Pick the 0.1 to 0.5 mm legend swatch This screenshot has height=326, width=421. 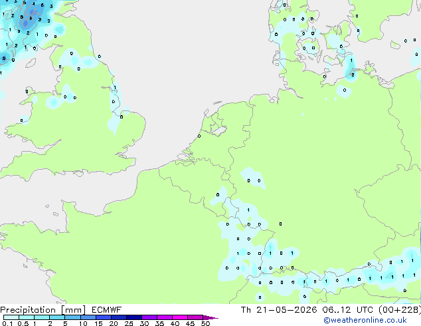(11, 317)
